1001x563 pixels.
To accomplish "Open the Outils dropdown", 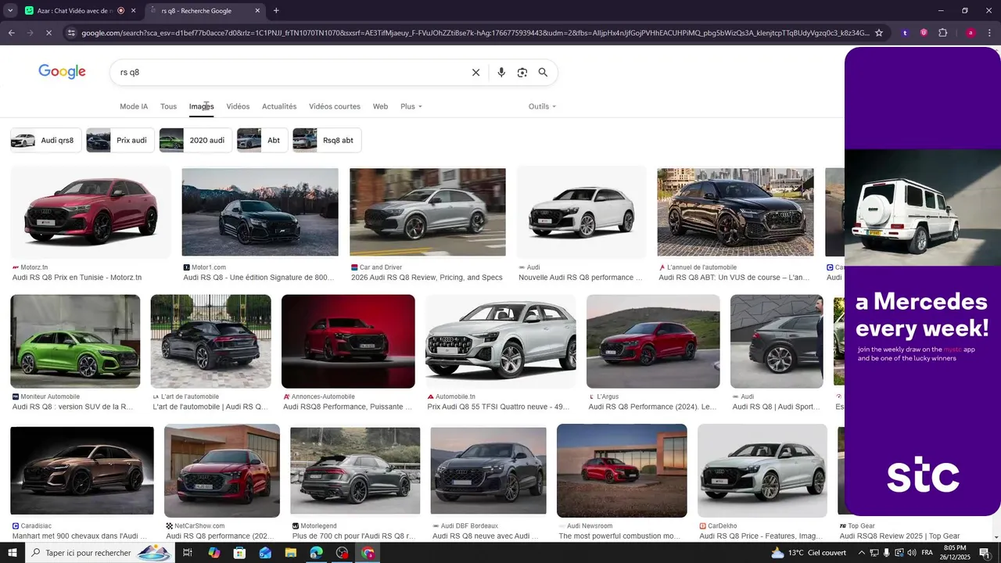I will (542, 106).
